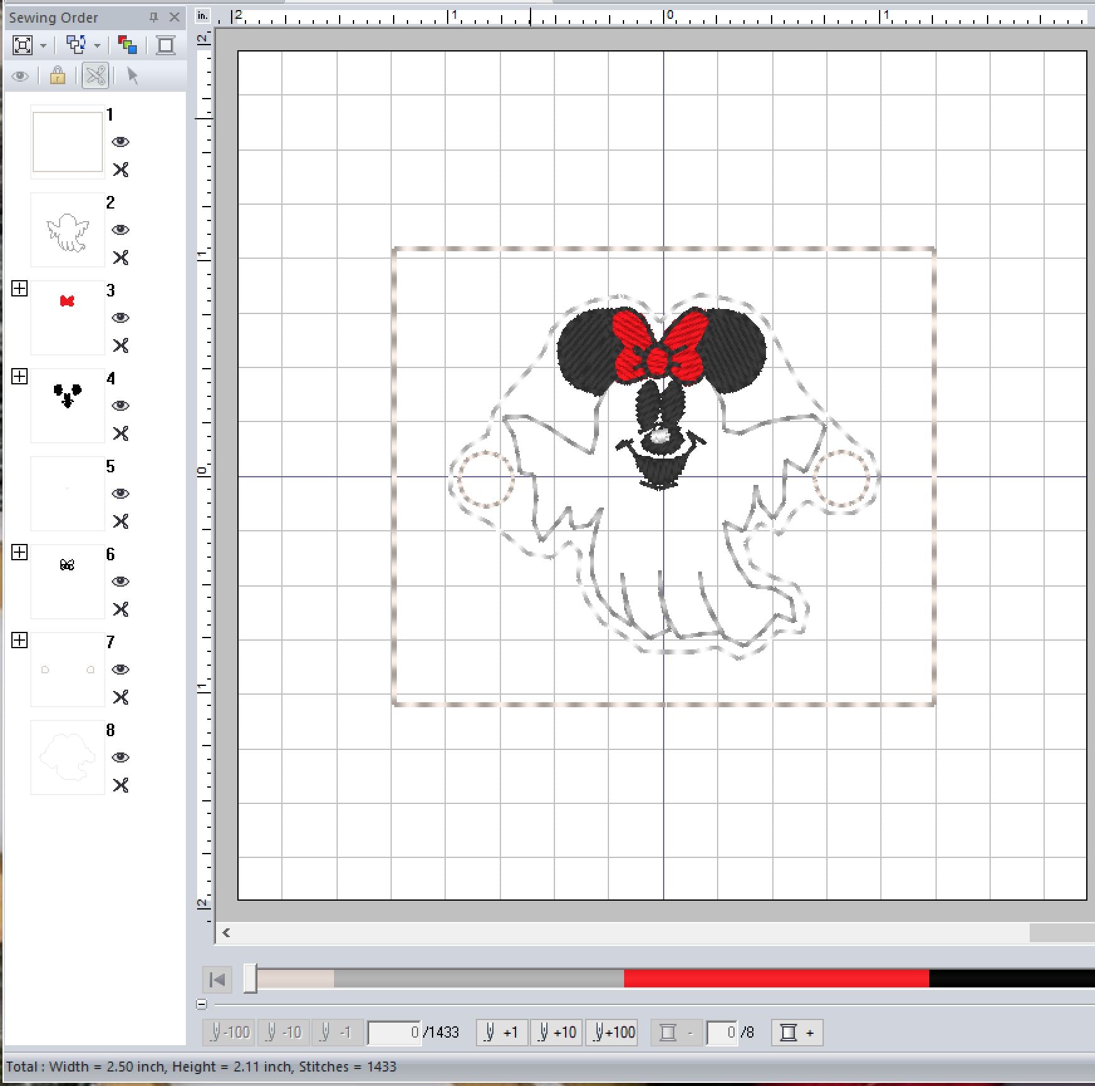Viewport: 1095px width, 1086px height.
Task: Advance simulation by +100 stitches
Action: tap(612, 1032)
